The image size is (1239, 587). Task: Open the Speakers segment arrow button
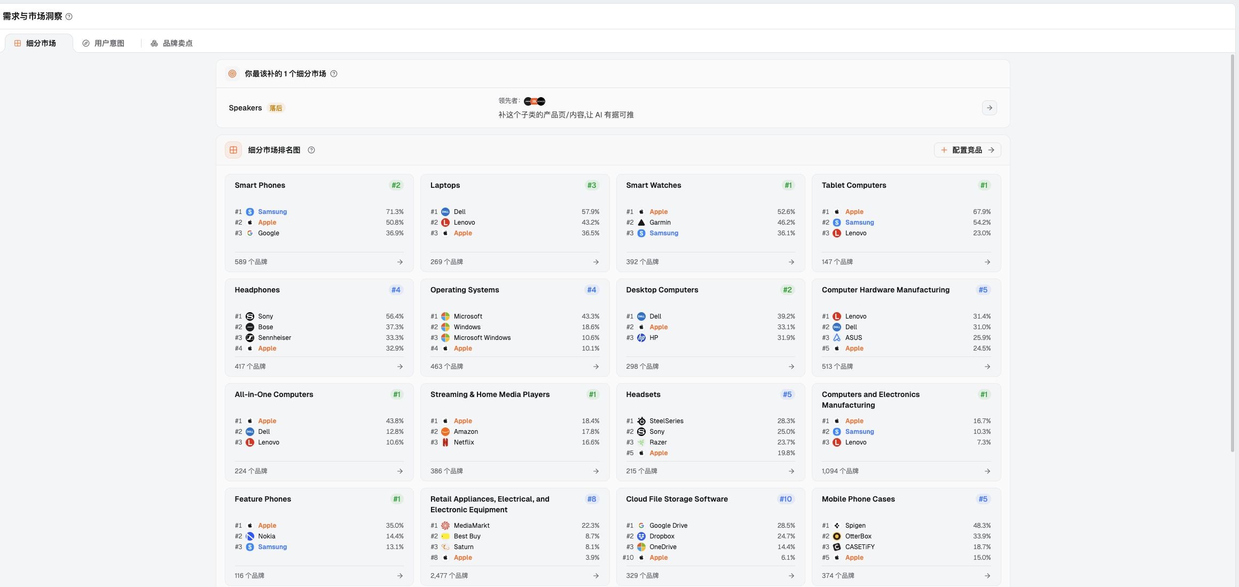[989, 108]
